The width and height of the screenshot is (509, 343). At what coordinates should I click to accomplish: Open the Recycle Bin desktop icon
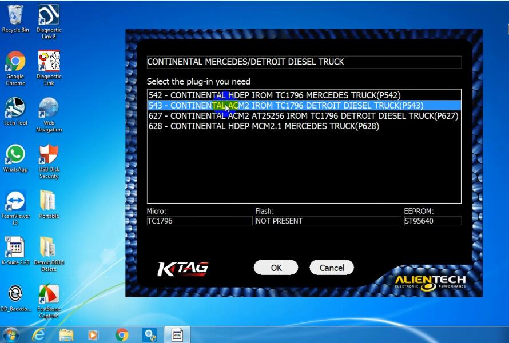tap(15, 19)
